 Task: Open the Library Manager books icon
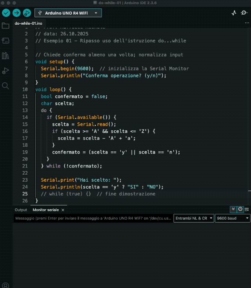click(5, 56)
